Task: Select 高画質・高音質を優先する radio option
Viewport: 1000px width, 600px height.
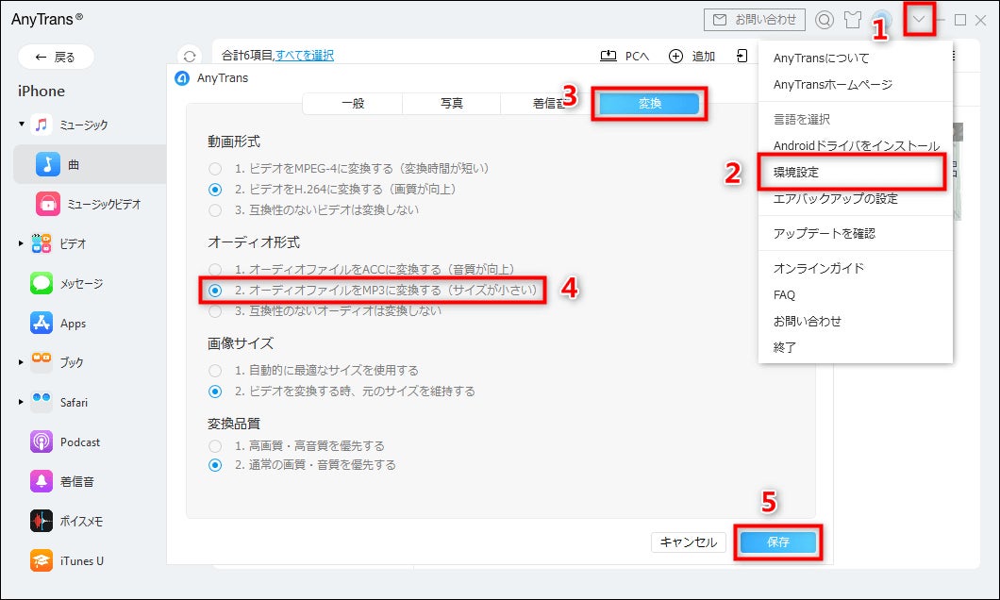Action: pos(215,445)
